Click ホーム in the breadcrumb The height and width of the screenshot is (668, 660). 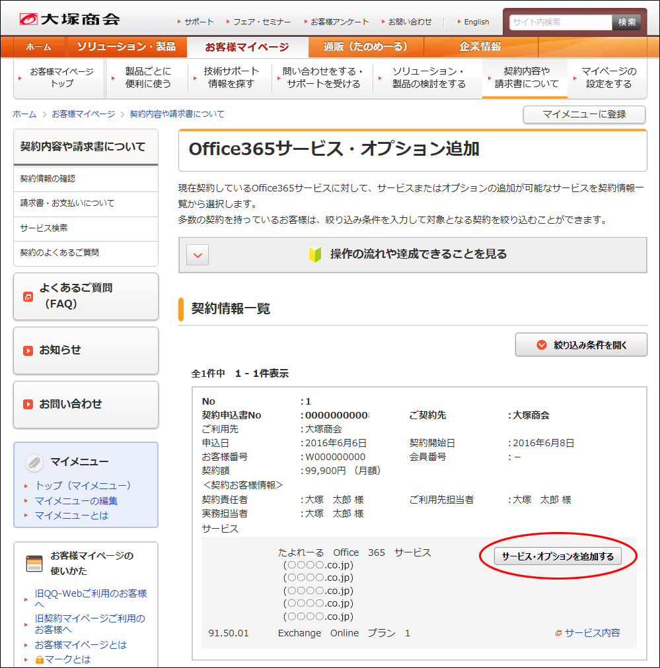click(24, 114)
